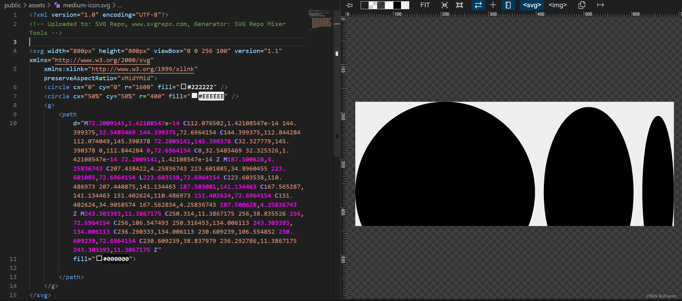Screen dimensions: 682x301
Task: Switch preview mode to <img>
Action: 558,5
